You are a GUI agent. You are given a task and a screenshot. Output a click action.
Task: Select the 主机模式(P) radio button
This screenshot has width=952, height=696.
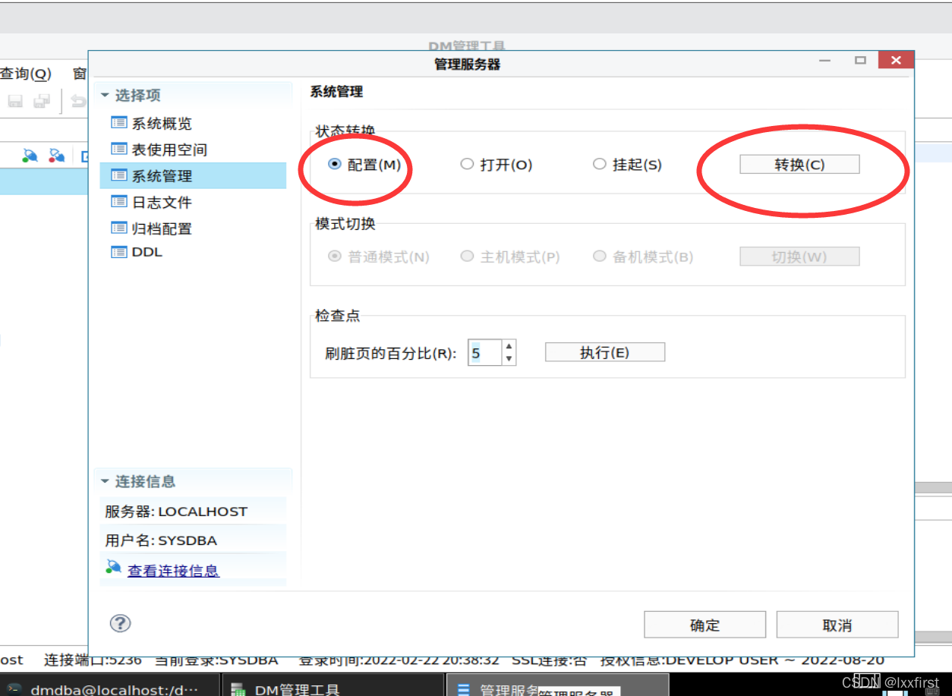[x=467, y=257]
